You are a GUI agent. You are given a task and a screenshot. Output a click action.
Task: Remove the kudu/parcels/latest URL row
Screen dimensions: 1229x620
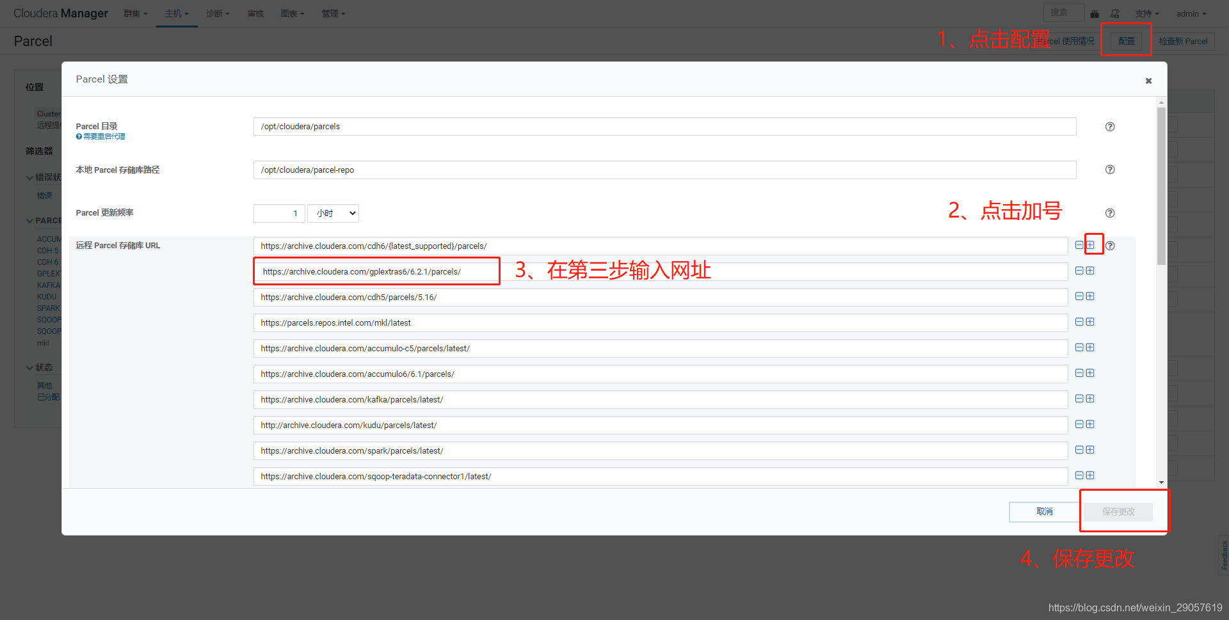1079,424
